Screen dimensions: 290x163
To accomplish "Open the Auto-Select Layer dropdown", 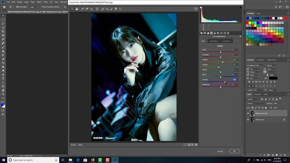I will coord(34,7).
